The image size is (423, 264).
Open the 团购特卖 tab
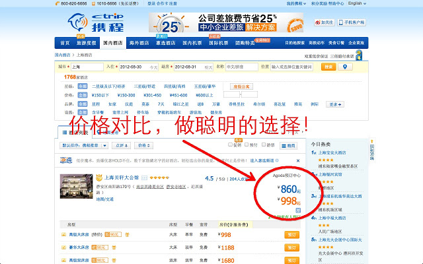click(245, 43)
